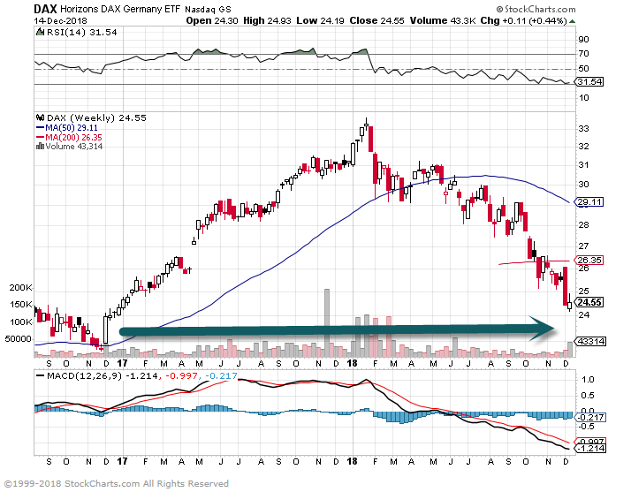Click the Volume 43,314 legend entry
The height and width of the screenshot is (492, 631).
tap(74, 147)
